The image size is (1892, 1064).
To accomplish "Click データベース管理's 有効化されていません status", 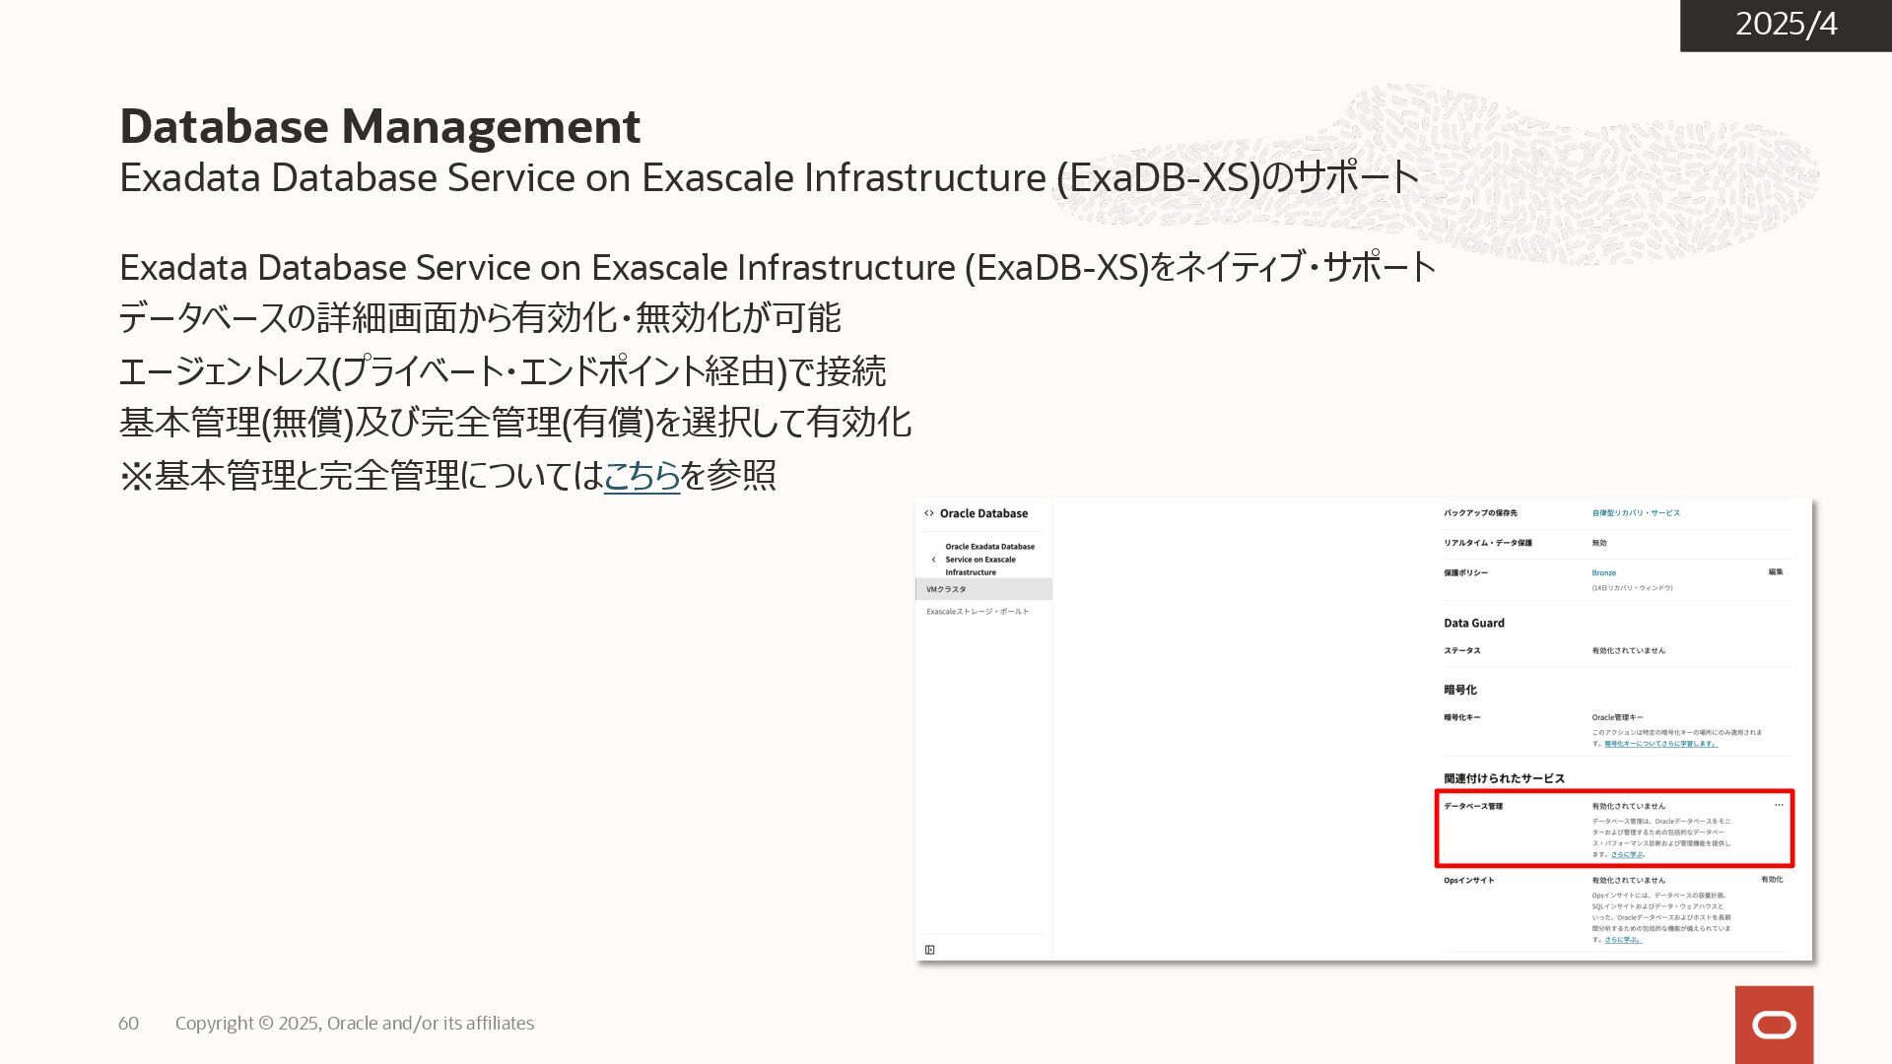I will [1628, 806].
